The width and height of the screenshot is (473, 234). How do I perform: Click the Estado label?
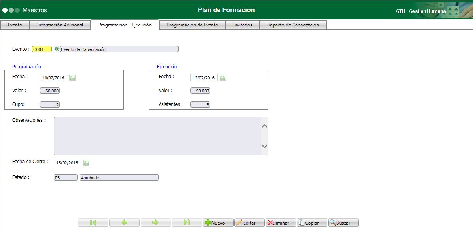point(21,177)
